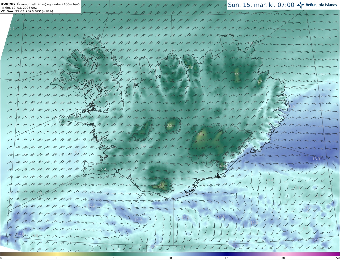Viewport: 340px width, 260px height.
Task: Click the 3.9 value label on map
Action: [x=237, y=74]
